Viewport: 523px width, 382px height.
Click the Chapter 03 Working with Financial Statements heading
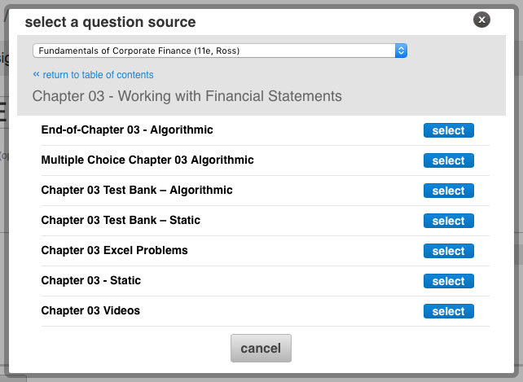pyautogui.click(x=187, y=96)
